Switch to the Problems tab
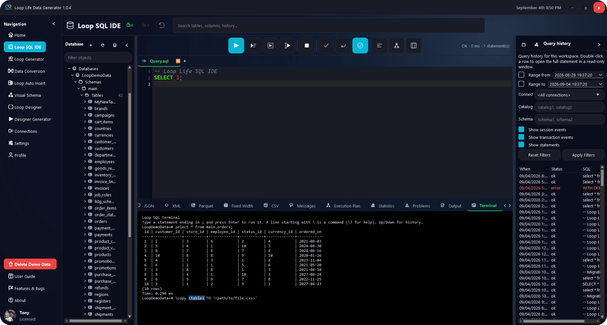This screenshot has height=325, width=607. coord(418,206)
